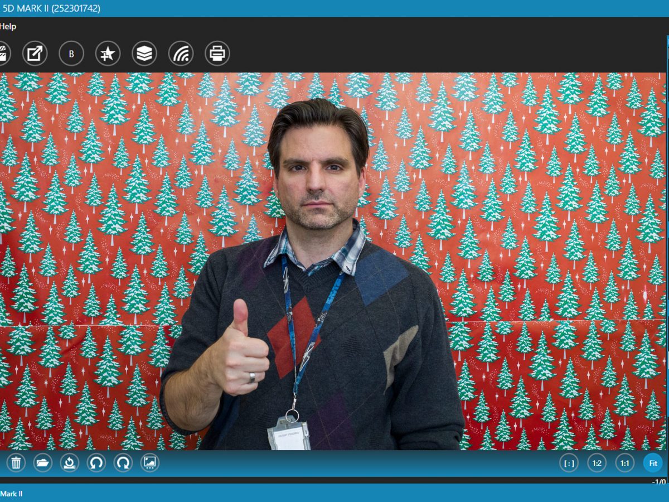This screenshot has height=502, width=669.
Task: Toggle the [:] bracket view button
Action: coord(569,463)
